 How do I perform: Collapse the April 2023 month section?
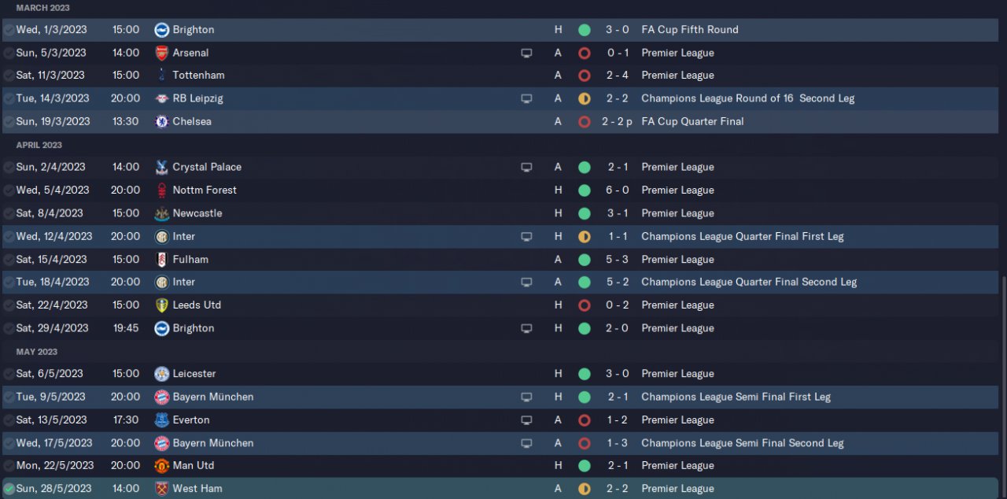pyautogui.click(x=39, y=145)
